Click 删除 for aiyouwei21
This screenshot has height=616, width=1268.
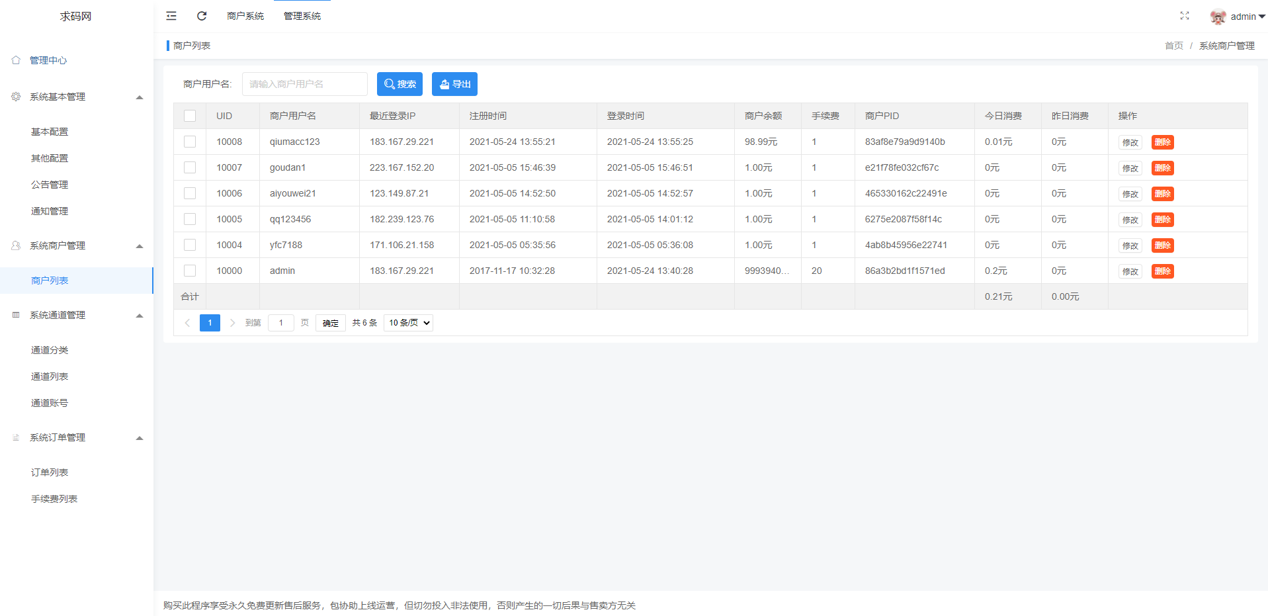coord(1163,194)
